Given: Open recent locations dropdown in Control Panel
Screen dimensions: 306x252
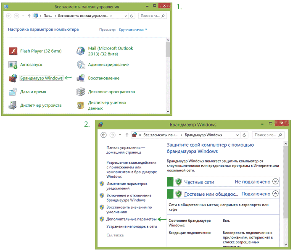Looking at the screenshot, I should (23, 16).
